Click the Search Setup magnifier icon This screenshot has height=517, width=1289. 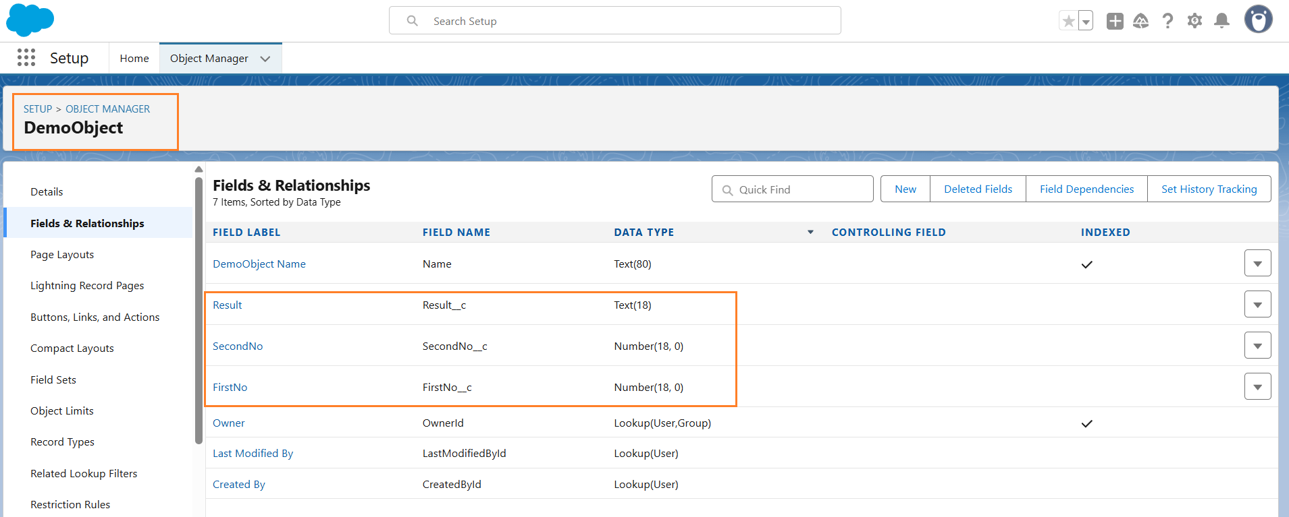tap(413, 21)
